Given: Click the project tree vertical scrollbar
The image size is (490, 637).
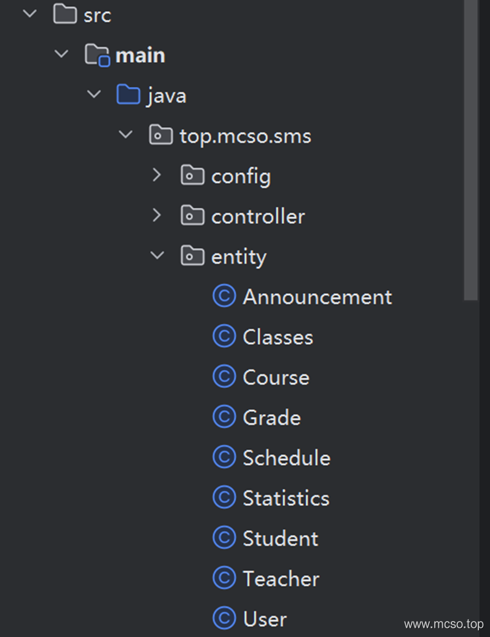Looking at the screenshot, I should point(471,150).
